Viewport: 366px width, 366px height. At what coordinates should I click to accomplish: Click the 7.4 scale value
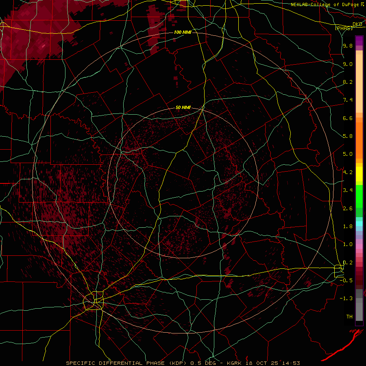click(x=348, y=100)
